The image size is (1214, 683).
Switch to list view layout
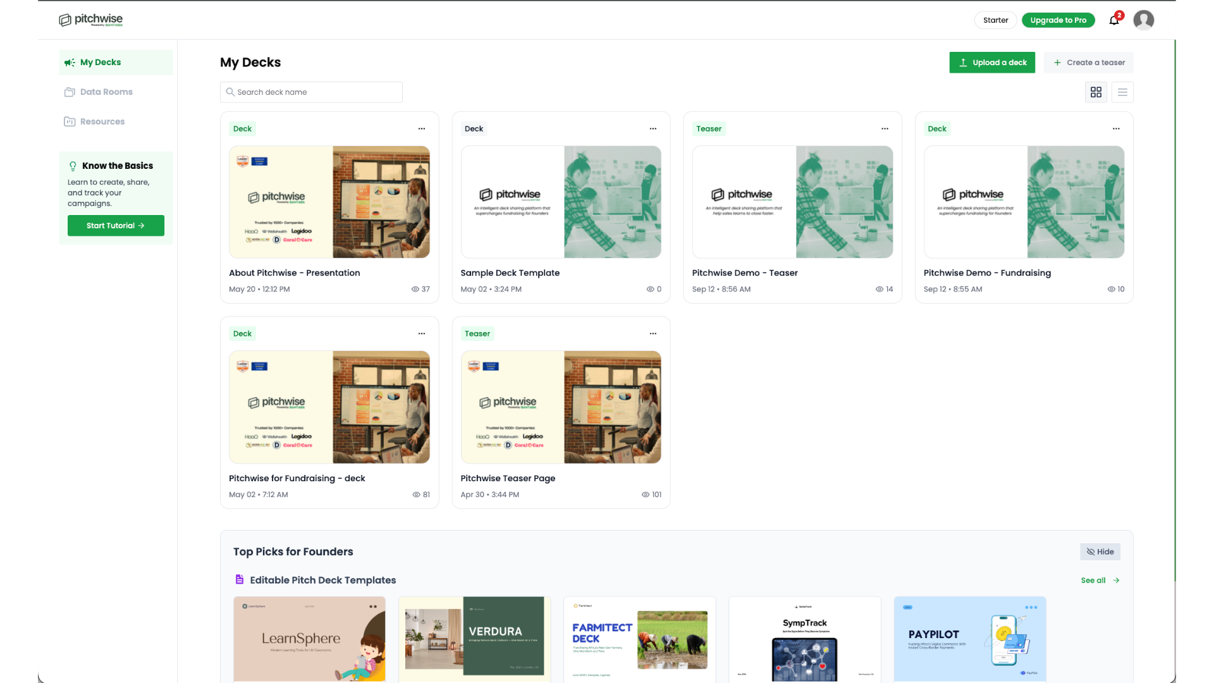(x=1122, y=92)
